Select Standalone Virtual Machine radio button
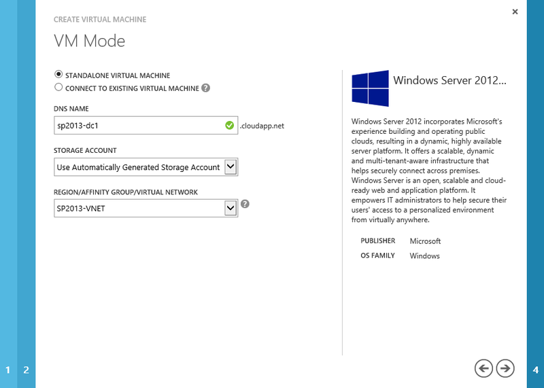This screenshot has width=544, height=388. click(x=58, y=75)
